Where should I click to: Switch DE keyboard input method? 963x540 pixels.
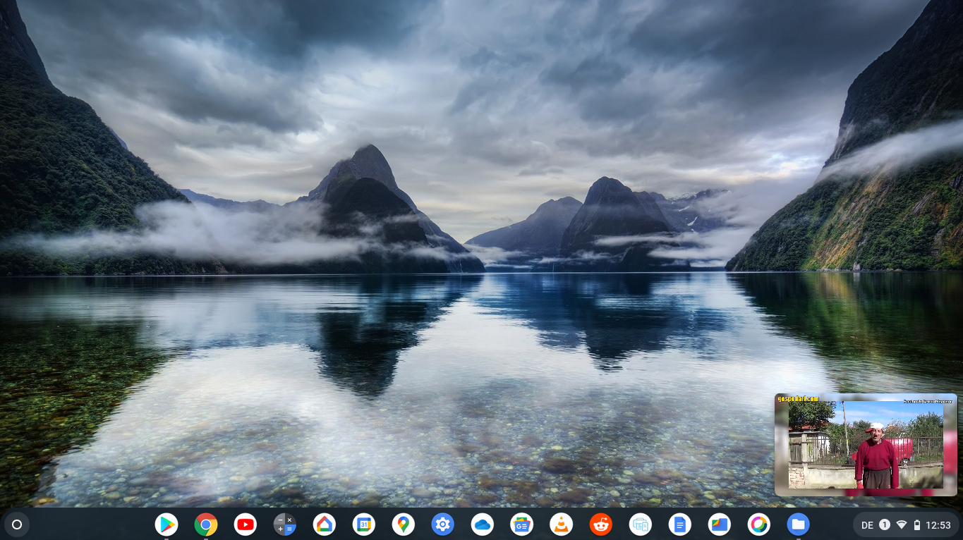point(867,525)
